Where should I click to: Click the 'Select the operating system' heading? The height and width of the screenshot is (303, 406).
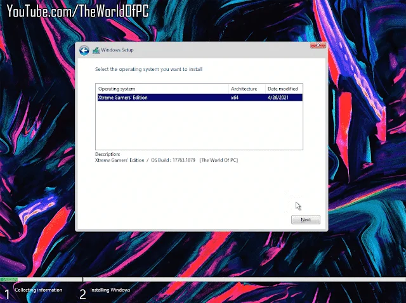click(x=148, y=69)
